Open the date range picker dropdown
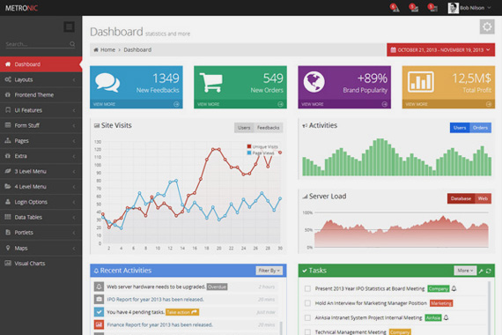Viewport: 502px width, 335px height. coord(440,49)
